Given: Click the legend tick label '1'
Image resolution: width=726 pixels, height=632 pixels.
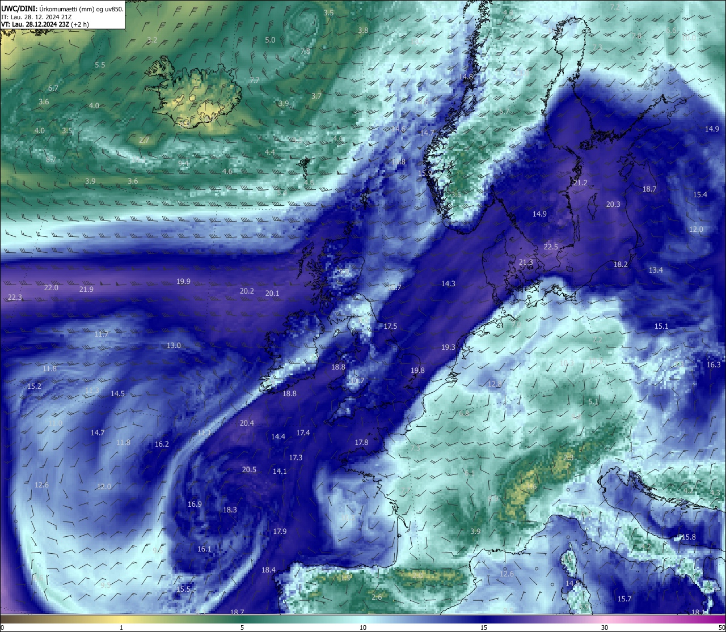Looking at the screenshot, I should pos(121,627).
